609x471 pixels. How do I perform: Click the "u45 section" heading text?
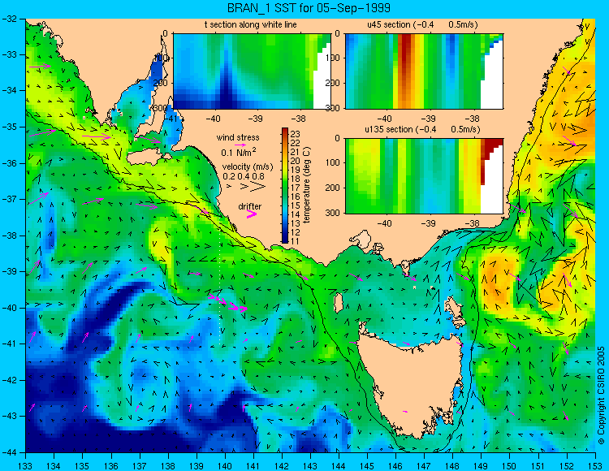(x=389, y=24)
